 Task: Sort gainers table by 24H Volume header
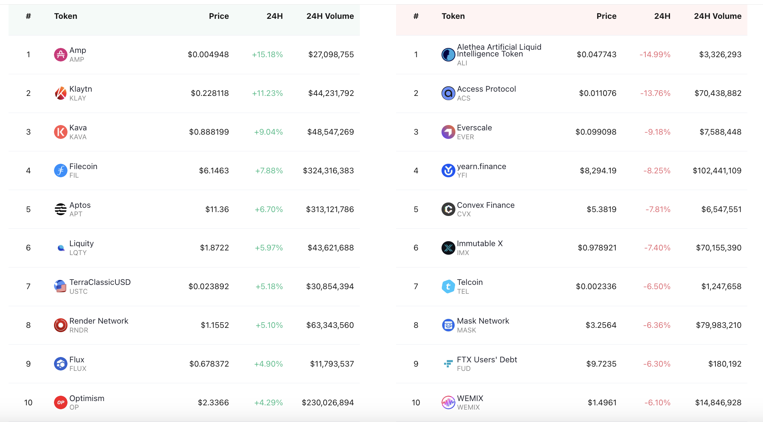pos(330,16)
